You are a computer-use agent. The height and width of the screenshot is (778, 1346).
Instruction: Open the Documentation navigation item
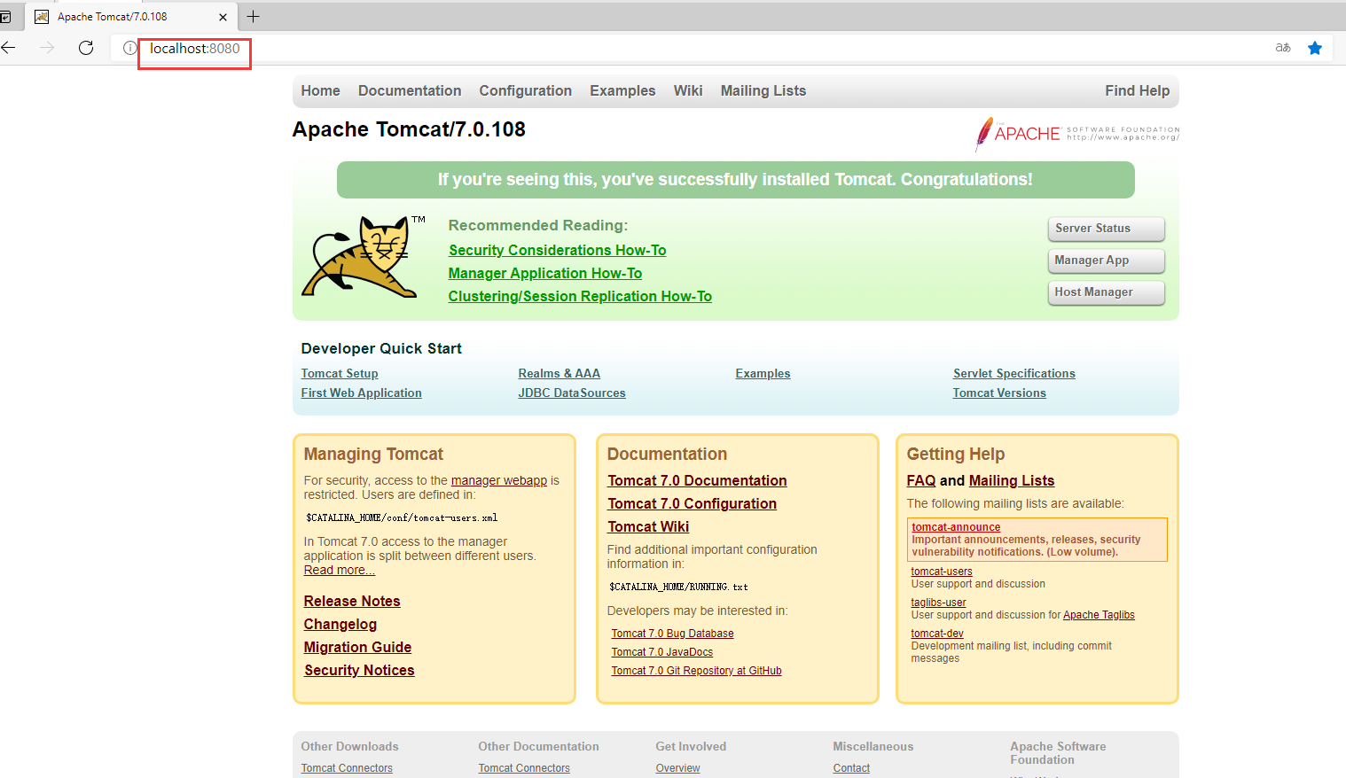409,90
